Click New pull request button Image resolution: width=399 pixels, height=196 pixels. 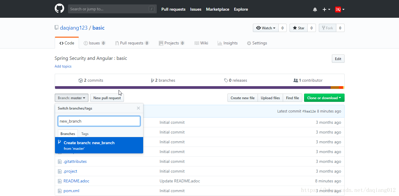point(107,98)
